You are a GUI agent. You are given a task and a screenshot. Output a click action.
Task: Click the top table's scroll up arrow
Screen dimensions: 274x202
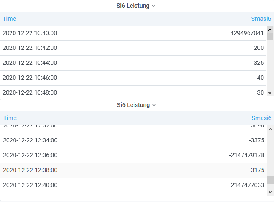pyautogui.click(x=270, y=30)
